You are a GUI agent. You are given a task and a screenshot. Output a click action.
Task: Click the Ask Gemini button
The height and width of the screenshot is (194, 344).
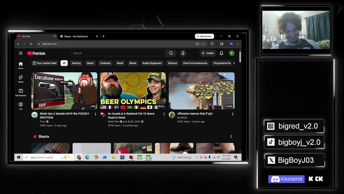204,36
